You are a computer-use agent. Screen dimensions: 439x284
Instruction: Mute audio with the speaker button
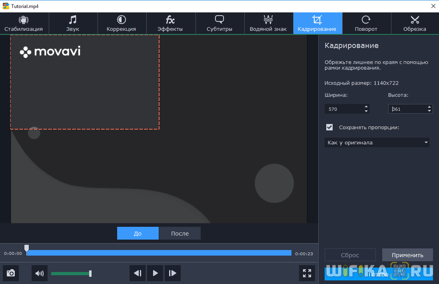pos(40,273)
